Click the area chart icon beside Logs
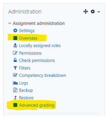The image size is (108, 116). (x=15, y=83)
